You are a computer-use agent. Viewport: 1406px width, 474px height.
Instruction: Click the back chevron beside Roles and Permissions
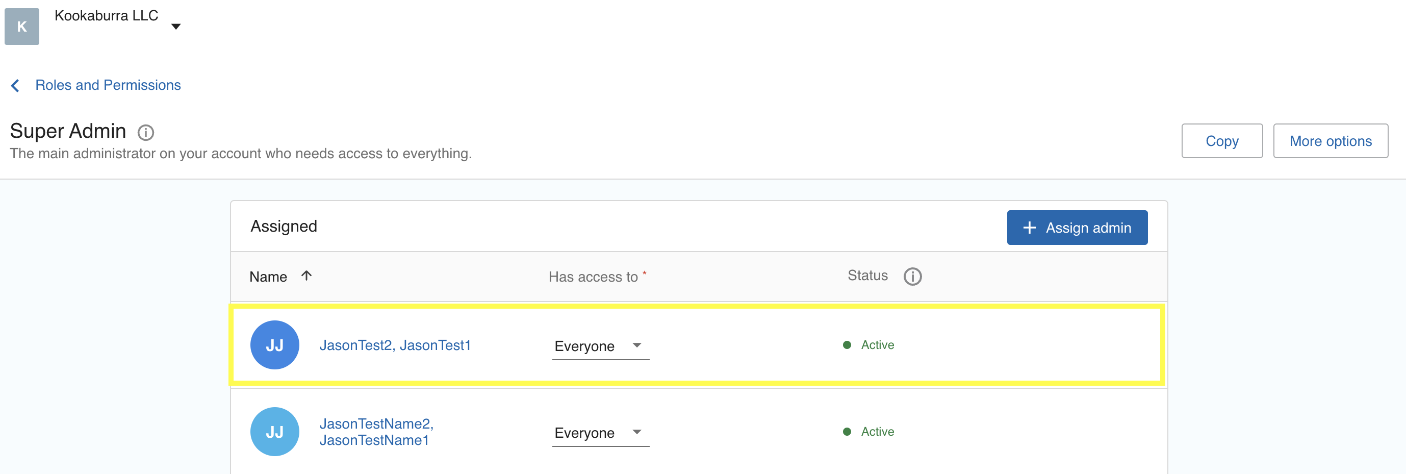15,85
